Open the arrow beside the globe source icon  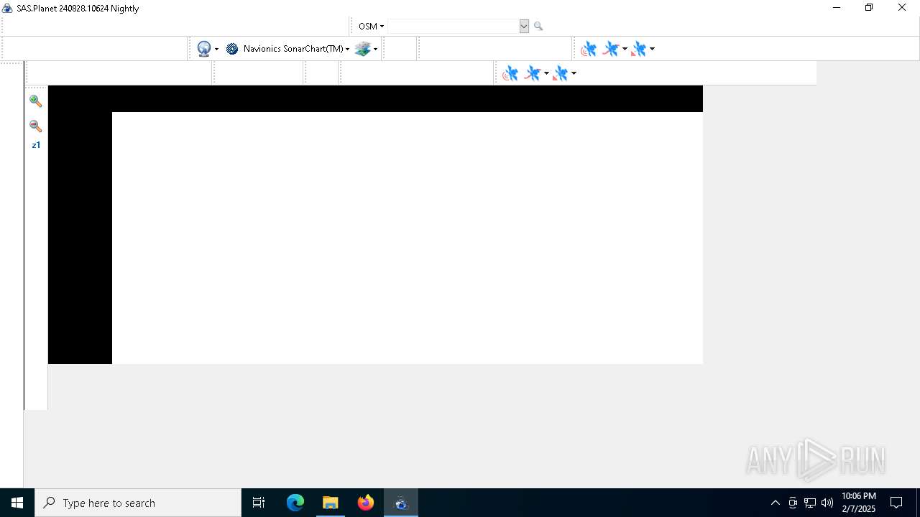pyautogui.click(x=216, y=50)
